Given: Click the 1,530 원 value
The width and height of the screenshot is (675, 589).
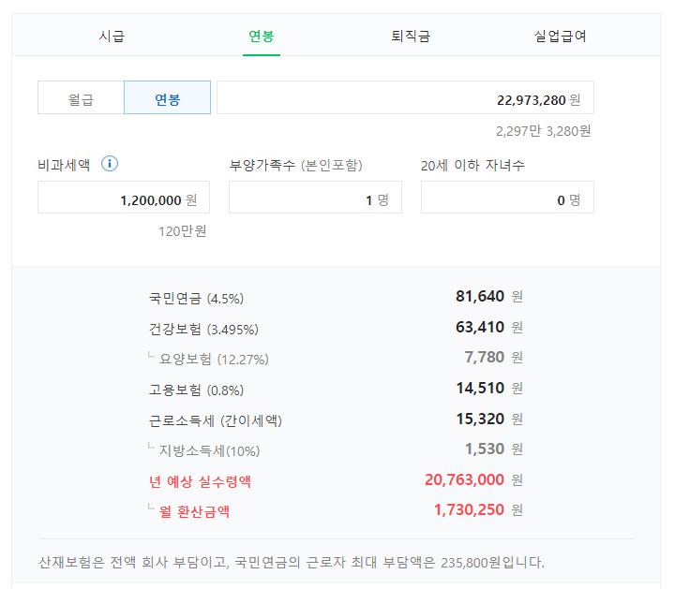Looking at the screenshot, I should point(494,449).
